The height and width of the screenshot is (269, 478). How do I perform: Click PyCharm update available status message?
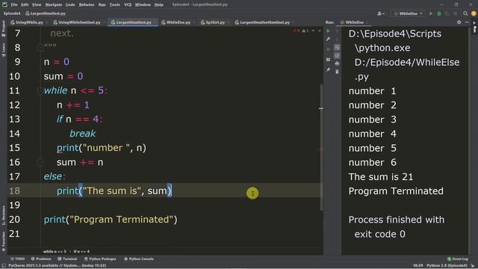(57, 266)
